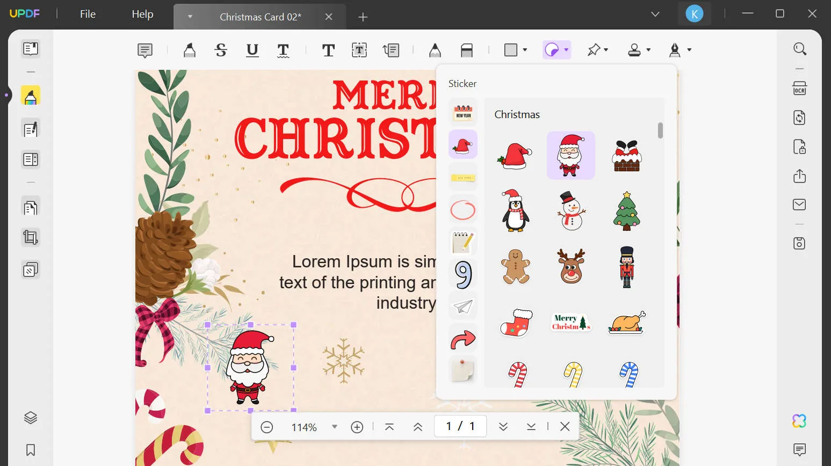Open the Stamp dropdown

638,50
